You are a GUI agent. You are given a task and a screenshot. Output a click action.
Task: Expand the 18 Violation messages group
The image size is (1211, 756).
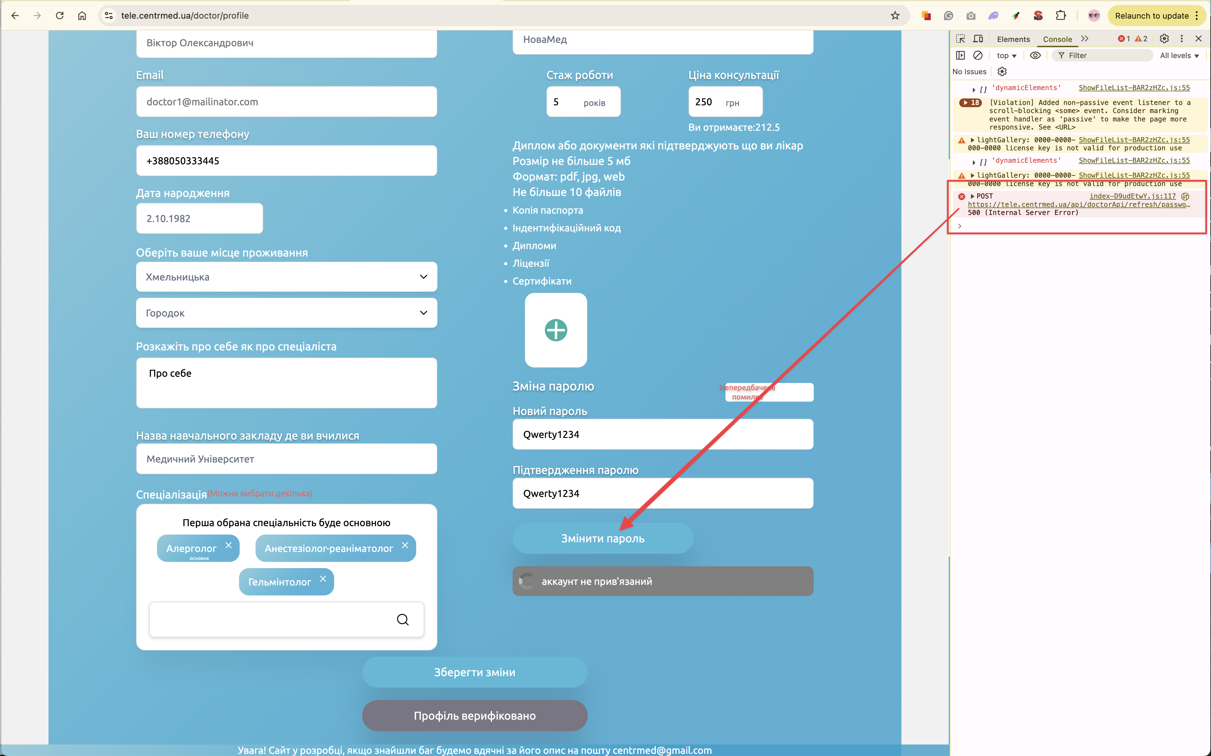coord(970,102)
